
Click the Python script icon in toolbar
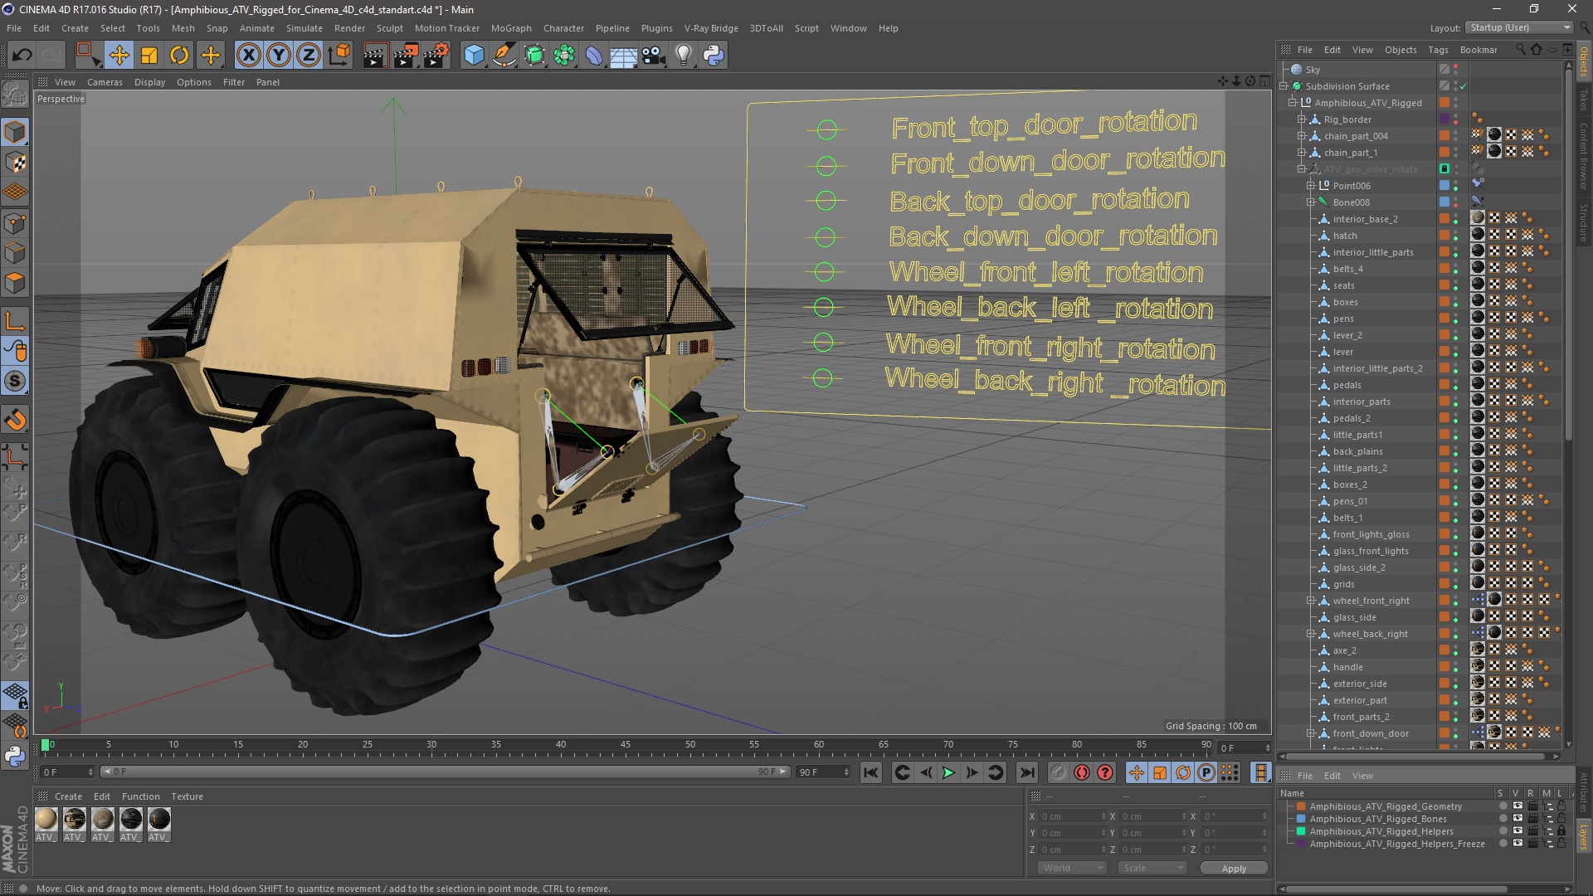(714, 56)
